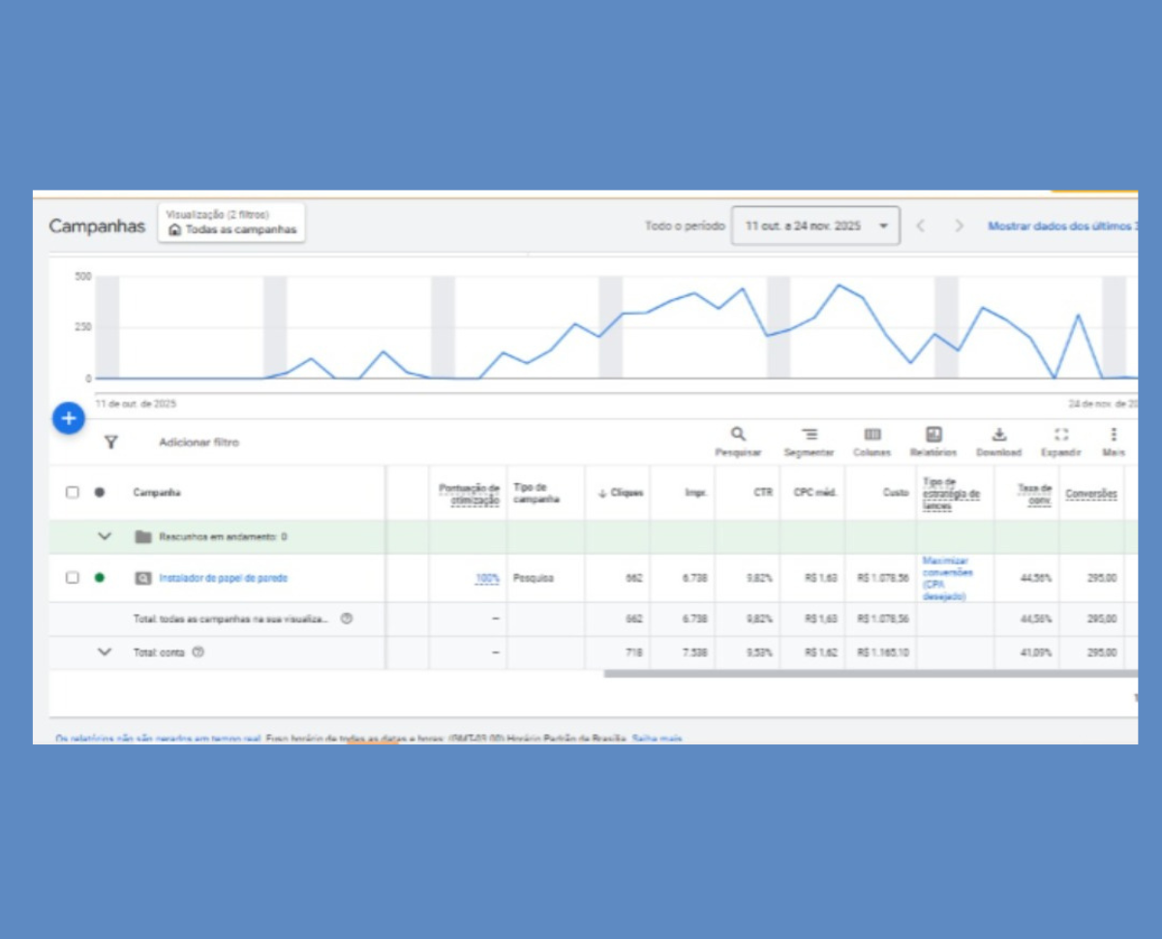Image resolution: width=1162 pixels, height=939 pixels.
Task: Open the Relatórios reports icon
Action: coord(933,435)
